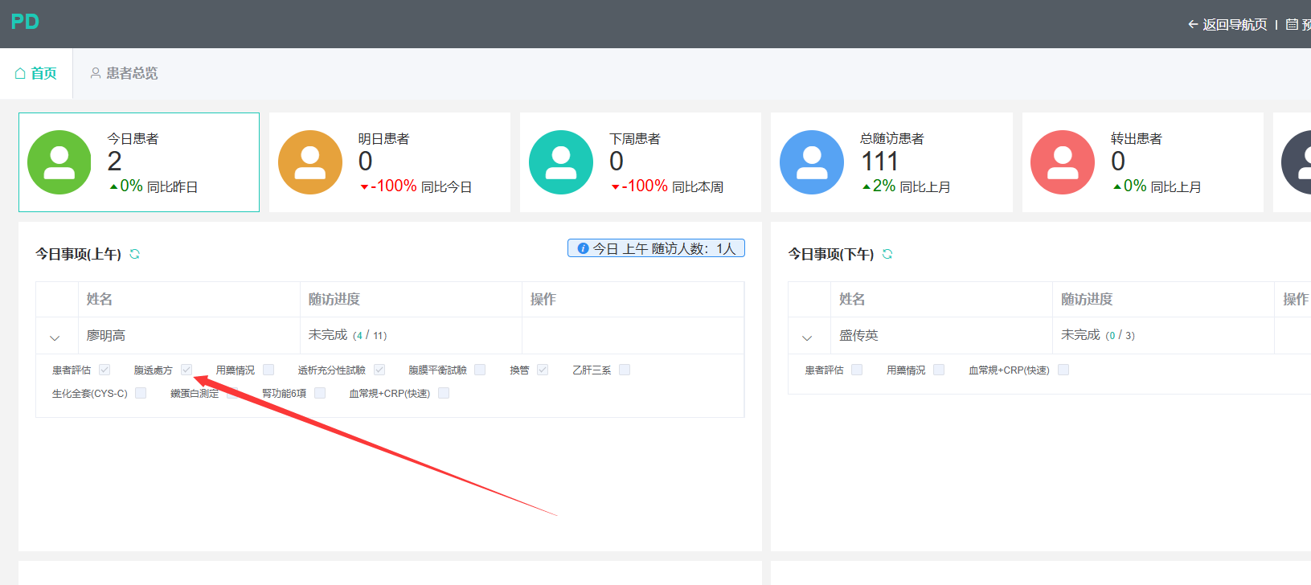The height and width of the screenshot is (585, 1311).
Task: Click 未完成 (4/11) progress text
Action: pyautogui.click(x=347, y=334)
